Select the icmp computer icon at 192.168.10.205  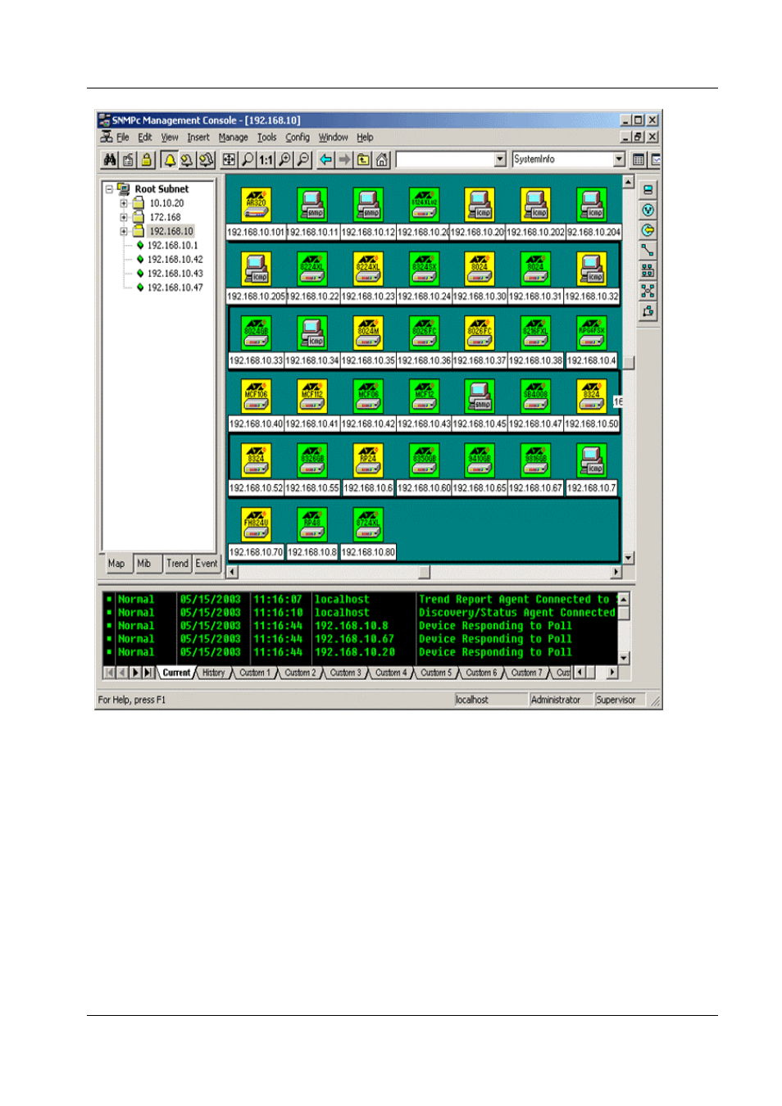pos(257,268)
